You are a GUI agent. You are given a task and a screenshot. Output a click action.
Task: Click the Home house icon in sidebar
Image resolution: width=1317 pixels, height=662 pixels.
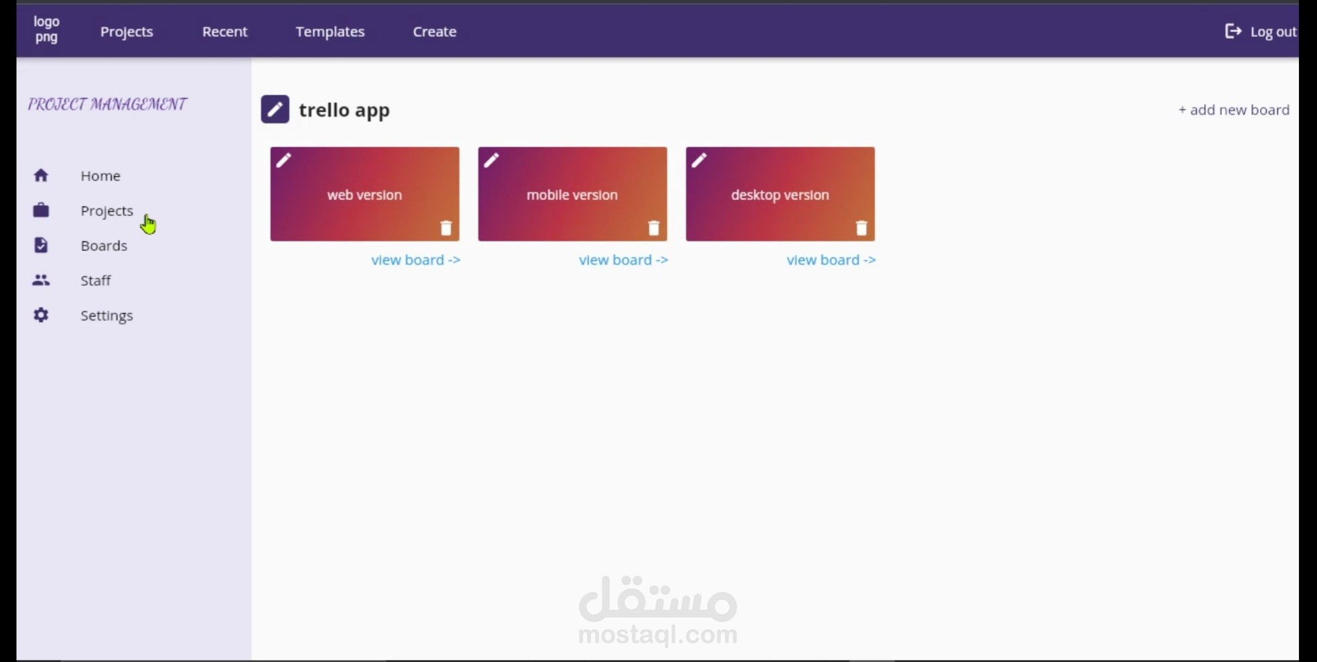[41, 175]
